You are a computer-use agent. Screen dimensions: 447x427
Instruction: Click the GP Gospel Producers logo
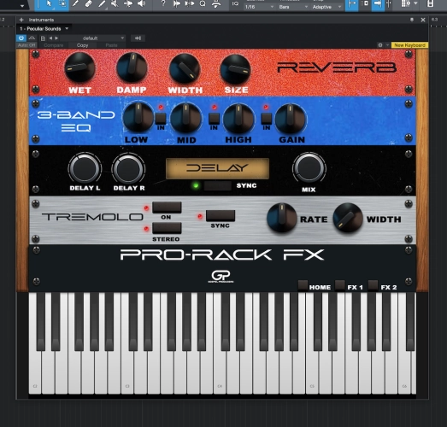pos(221,277)
